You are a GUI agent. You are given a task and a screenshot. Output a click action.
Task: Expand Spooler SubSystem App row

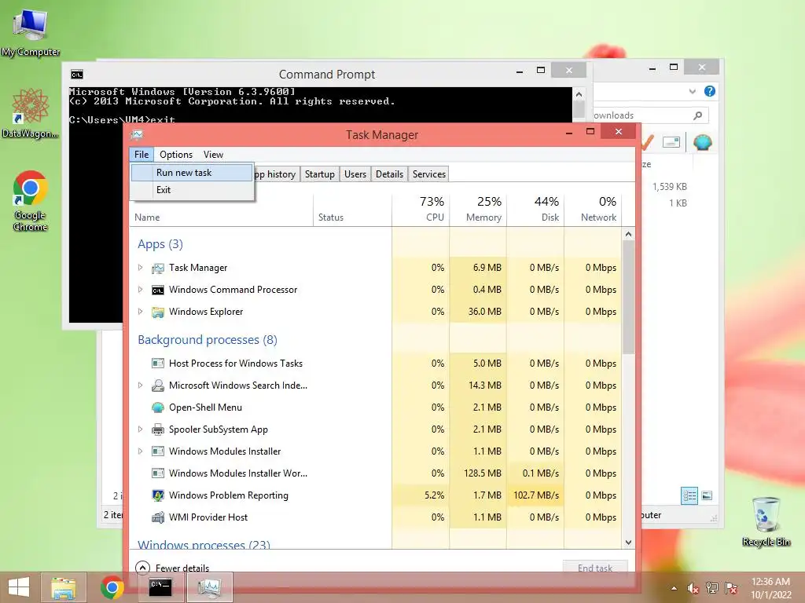[x=140, y=429]
